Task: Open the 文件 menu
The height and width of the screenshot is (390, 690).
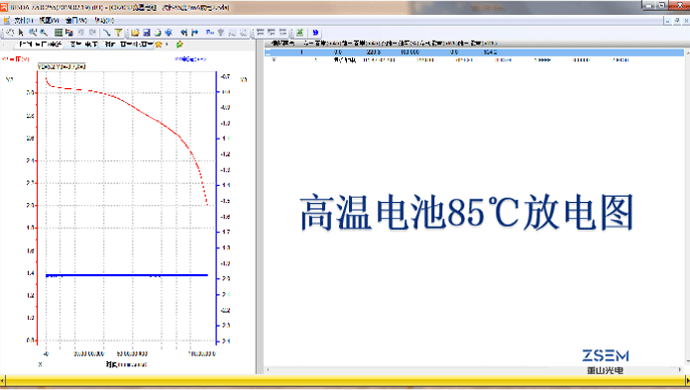Action: tap(23, 20)
